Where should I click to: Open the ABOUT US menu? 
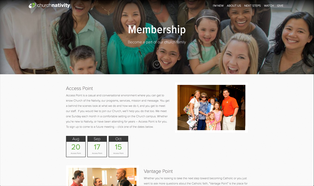pyautogui.click(x=234, y=6)
